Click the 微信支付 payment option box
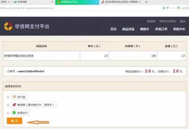189x129 pixels. (x=21, y=113)
